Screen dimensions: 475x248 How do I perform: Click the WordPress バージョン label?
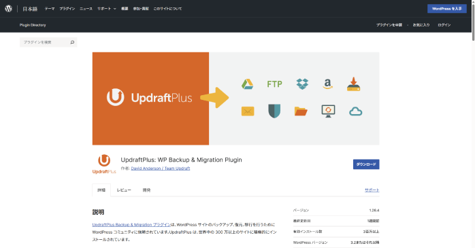point(310,243)
